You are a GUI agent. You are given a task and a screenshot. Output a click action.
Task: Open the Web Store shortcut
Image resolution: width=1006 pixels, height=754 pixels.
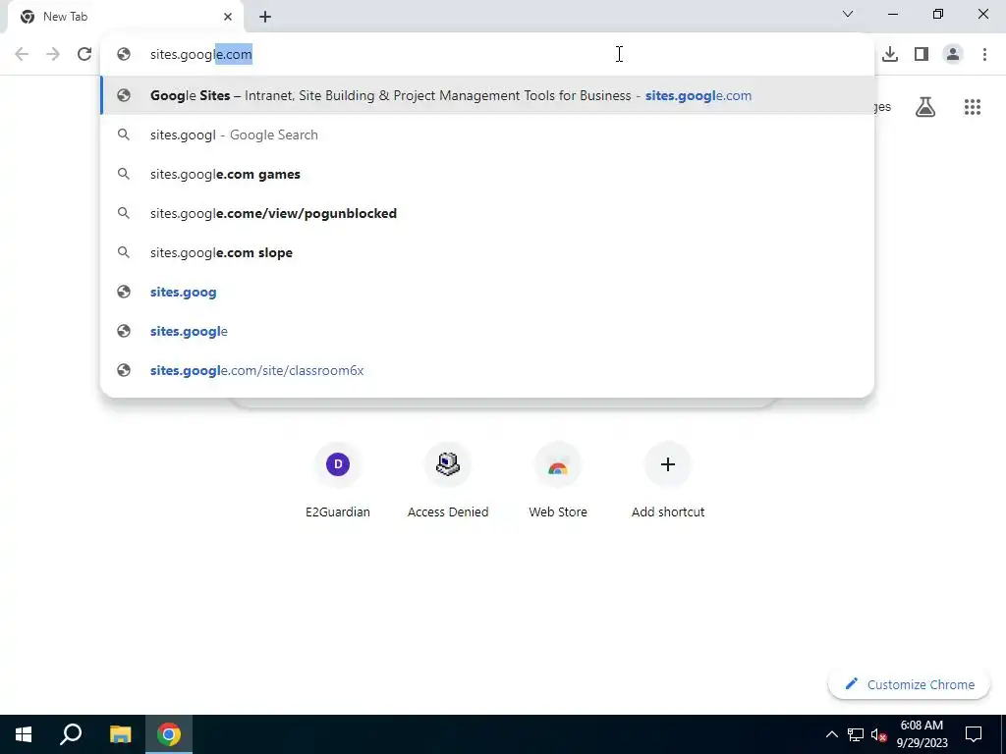(558, 479)
